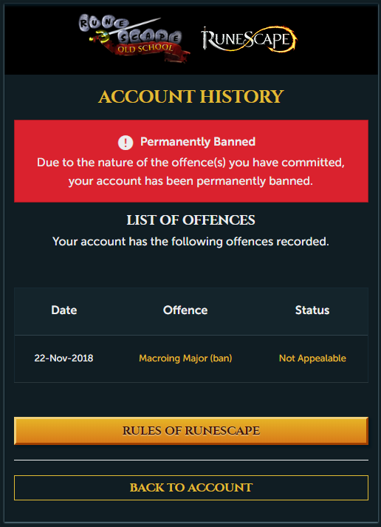Click the red ban notice banner text
Image resolution: width=381 pixels, height=527 pixels.
coord(190,171)
